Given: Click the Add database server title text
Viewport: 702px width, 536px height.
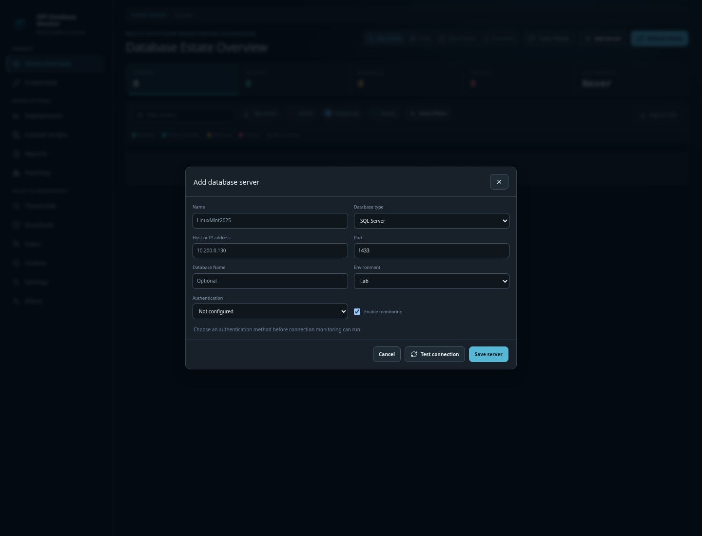Looking at the screenshot, I should pyautogui.click(x=226, y=182).
